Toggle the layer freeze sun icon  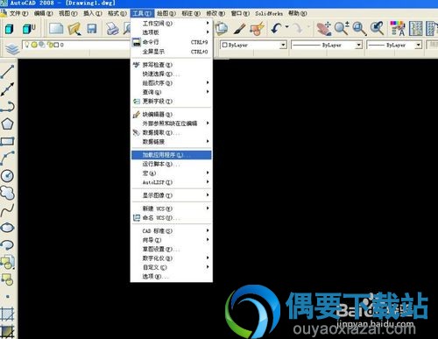34,45
